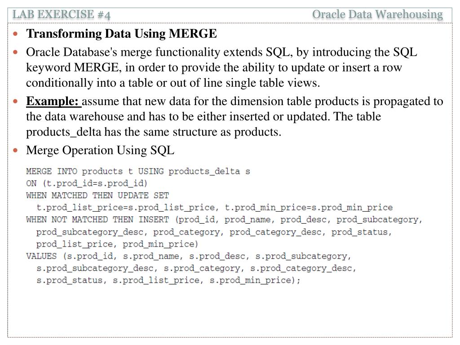Click the Oracle Data Warehousing header text
This screenshot has width=460, height=345.
(x=377, y=14)
